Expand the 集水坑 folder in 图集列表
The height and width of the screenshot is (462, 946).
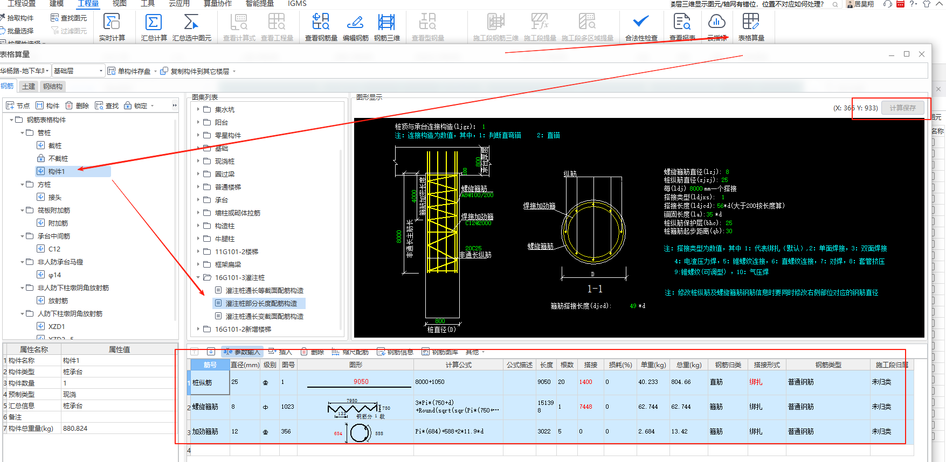198,109
